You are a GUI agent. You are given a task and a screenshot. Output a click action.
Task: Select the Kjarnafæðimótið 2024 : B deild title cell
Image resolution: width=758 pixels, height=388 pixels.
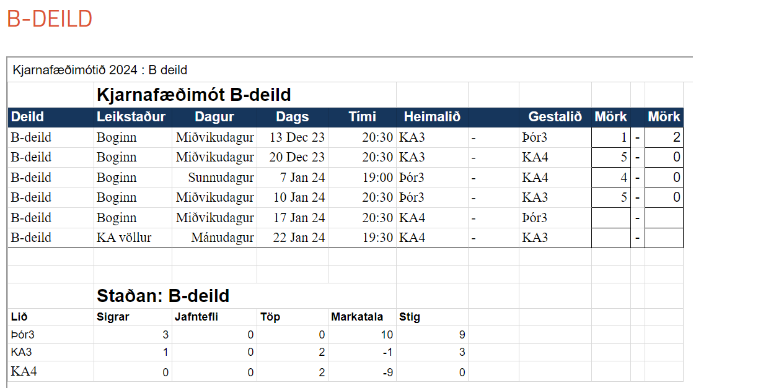pos(100,70)
